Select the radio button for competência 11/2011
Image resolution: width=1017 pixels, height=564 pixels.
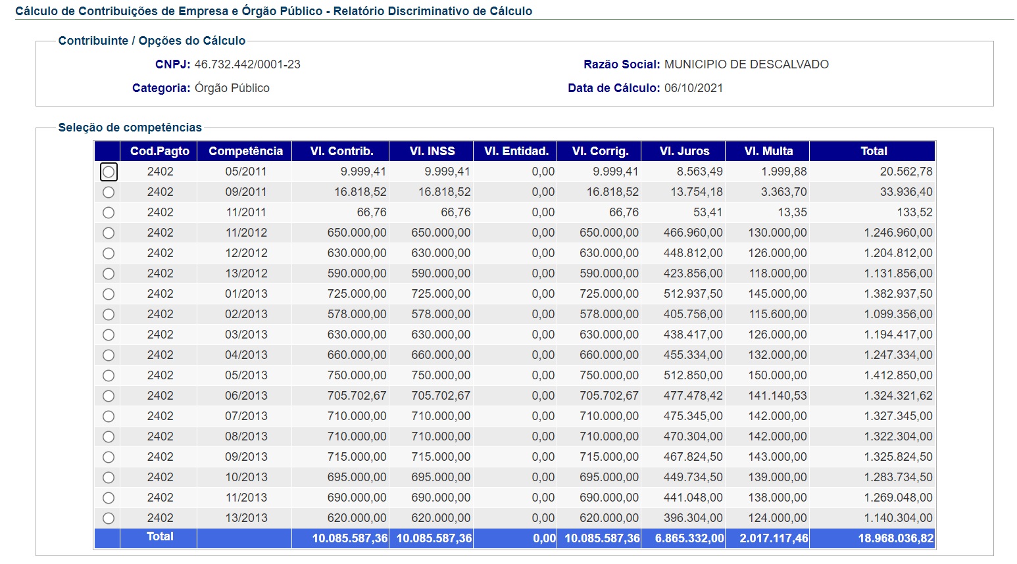109,213
